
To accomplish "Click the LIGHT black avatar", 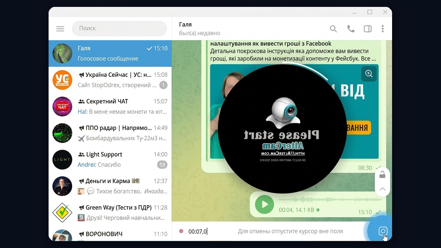I will (x=62, y=159).
